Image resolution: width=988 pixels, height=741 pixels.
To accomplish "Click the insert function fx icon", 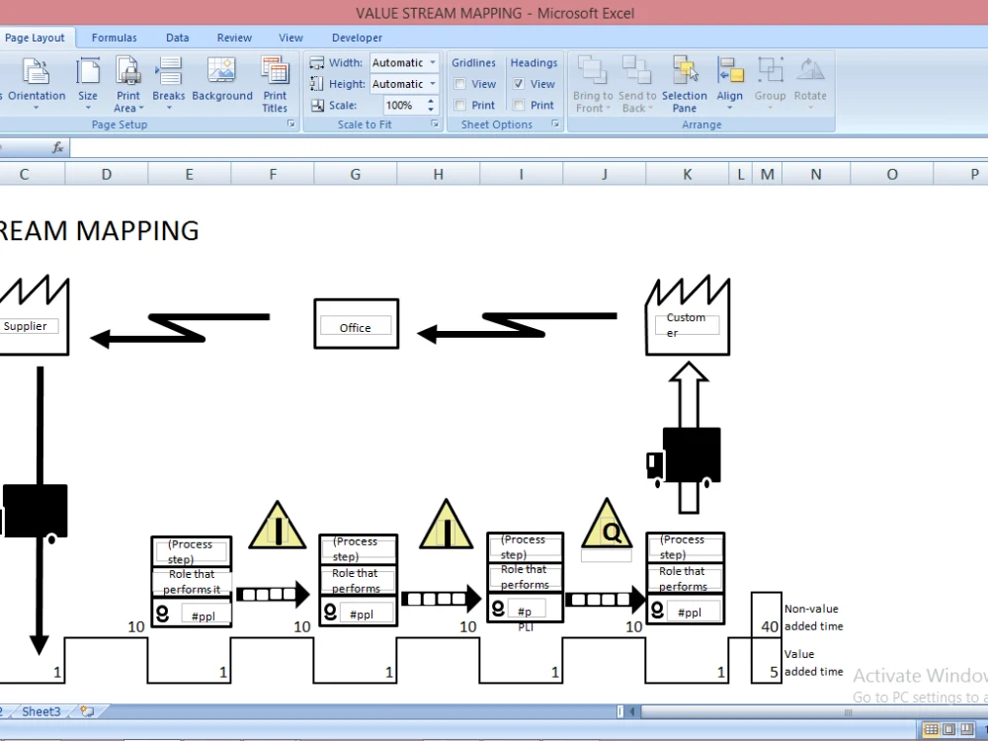I will pos(58,147).
